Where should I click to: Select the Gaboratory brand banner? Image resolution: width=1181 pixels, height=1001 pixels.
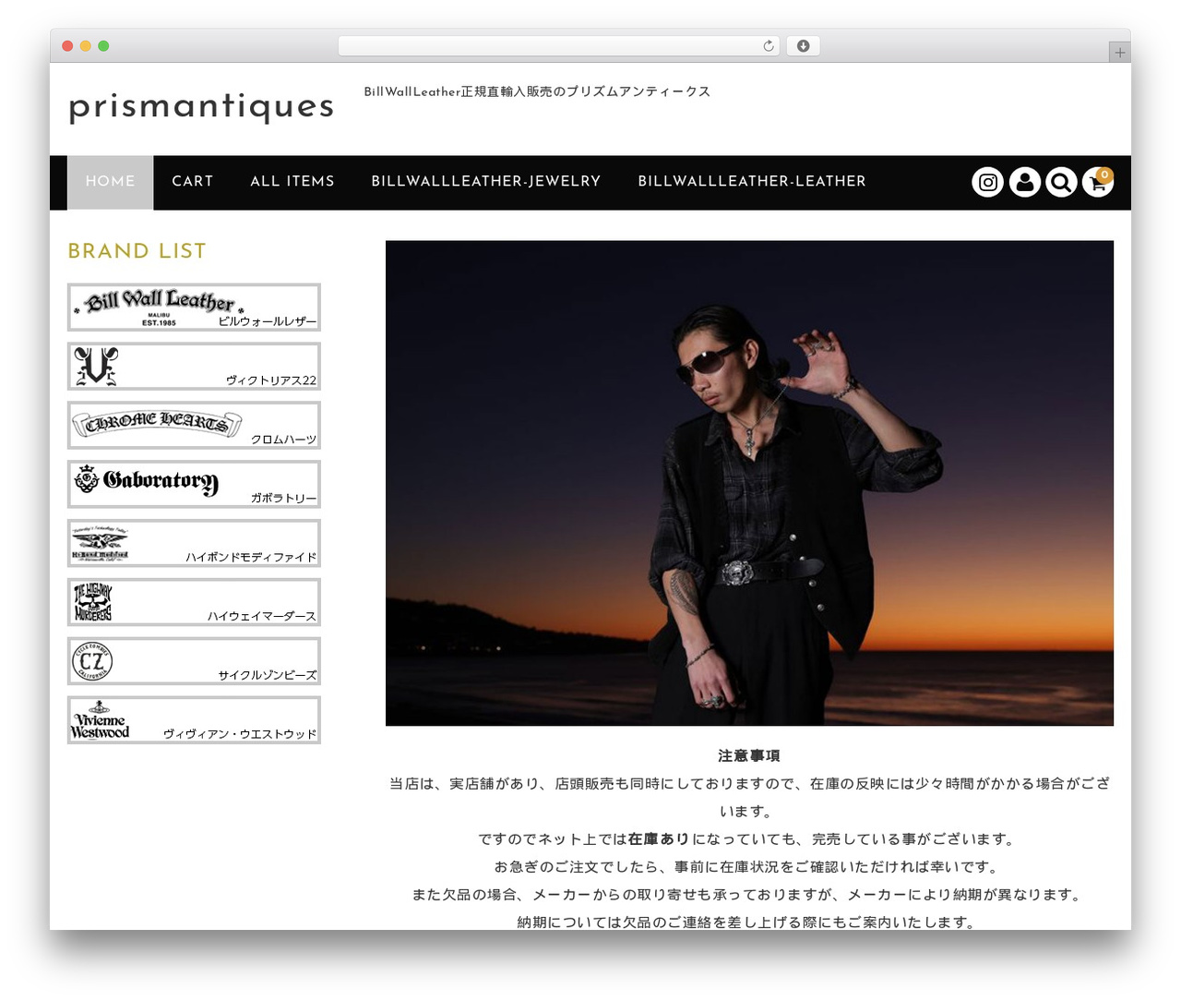(194, 484)
